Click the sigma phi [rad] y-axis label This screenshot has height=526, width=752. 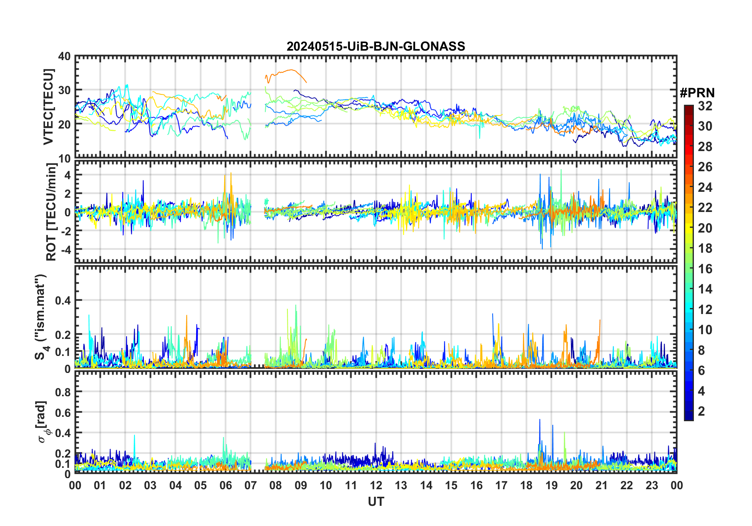(x=42, y=422)
